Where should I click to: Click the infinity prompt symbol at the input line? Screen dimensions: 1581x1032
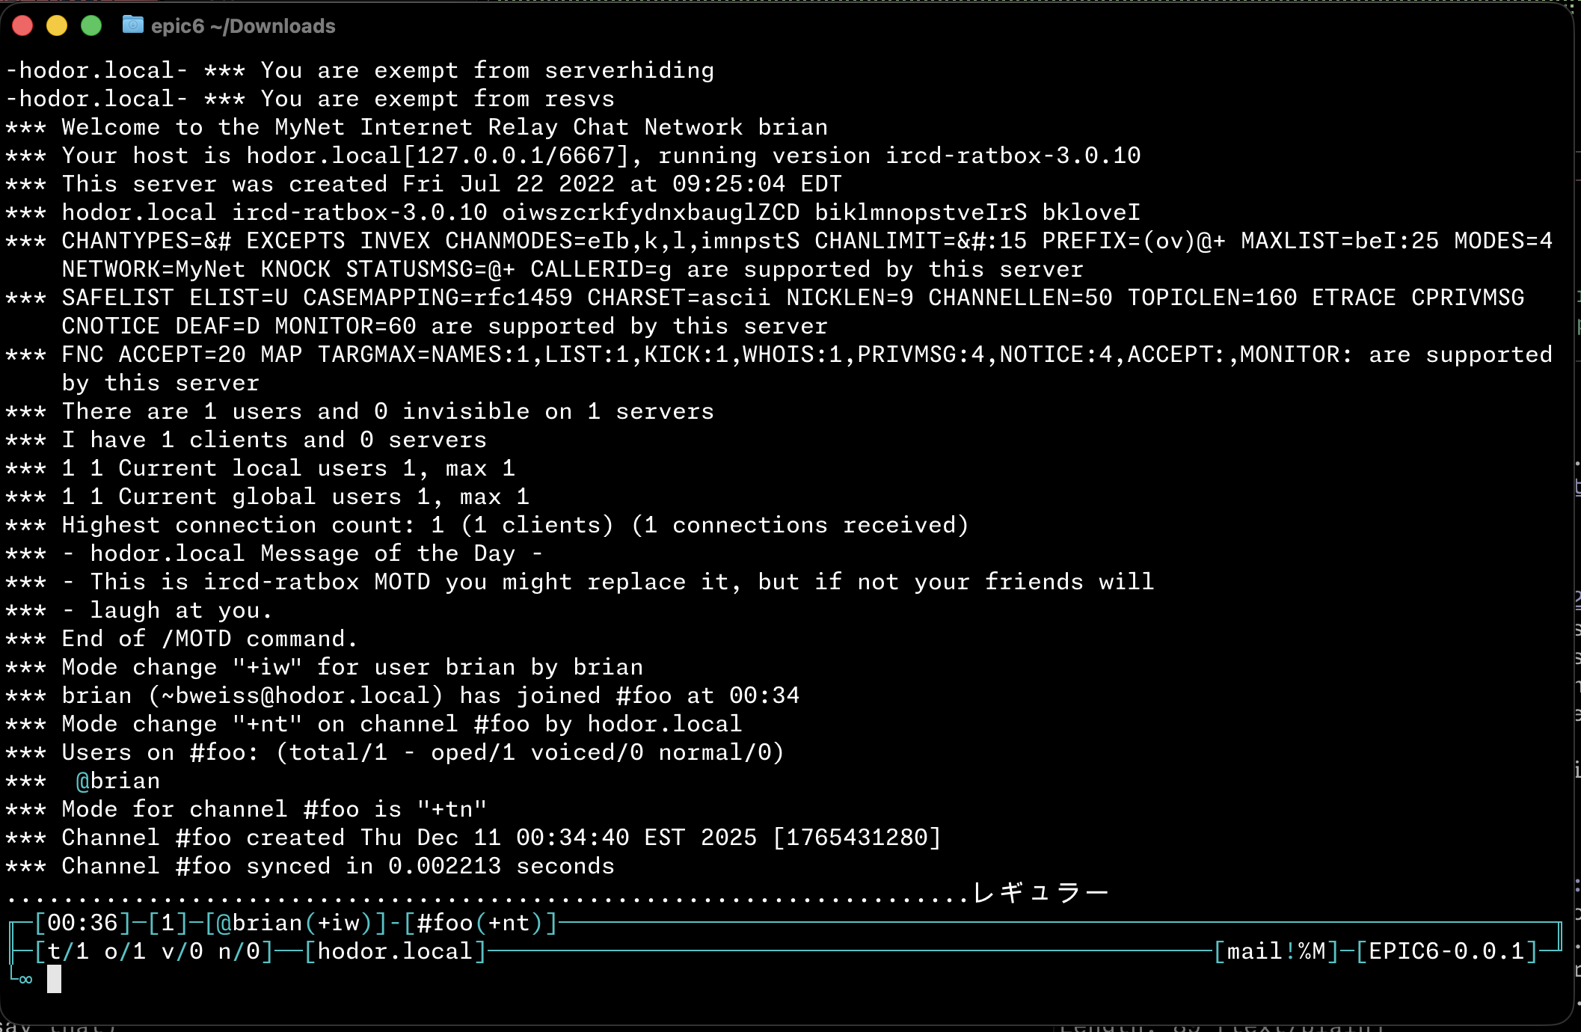(25, 980)
